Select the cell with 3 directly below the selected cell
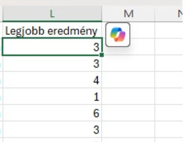Viewport: 190px width, 142px height. 52,63
